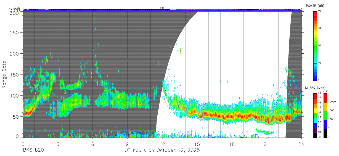
Task: Click the 'BKS b20' radar beam label
Action: tap(33, 150)
